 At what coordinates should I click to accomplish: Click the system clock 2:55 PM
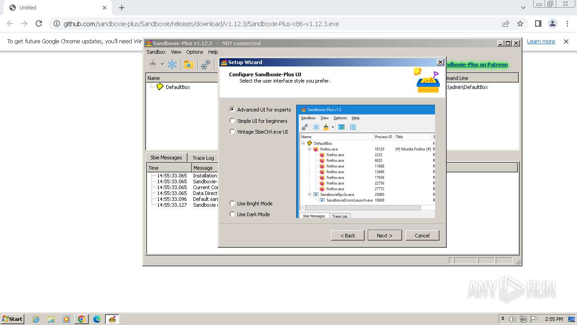554,319
